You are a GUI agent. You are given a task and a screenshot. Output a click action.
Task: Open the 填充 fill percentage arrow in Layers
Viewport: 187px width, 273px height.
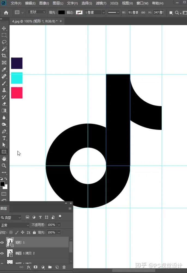tap(59, 232)
